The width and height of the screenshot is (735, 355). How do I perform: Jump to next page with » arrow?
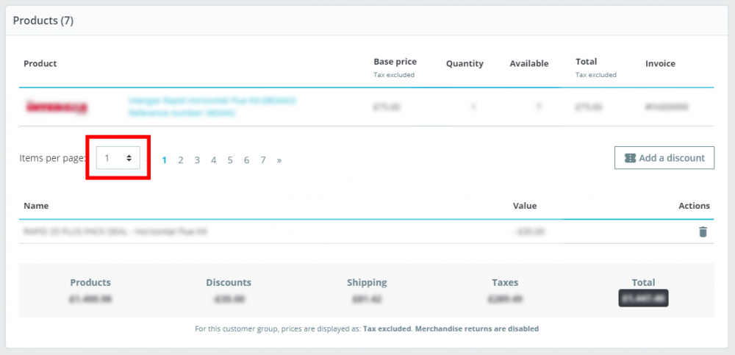click(279, 159)
